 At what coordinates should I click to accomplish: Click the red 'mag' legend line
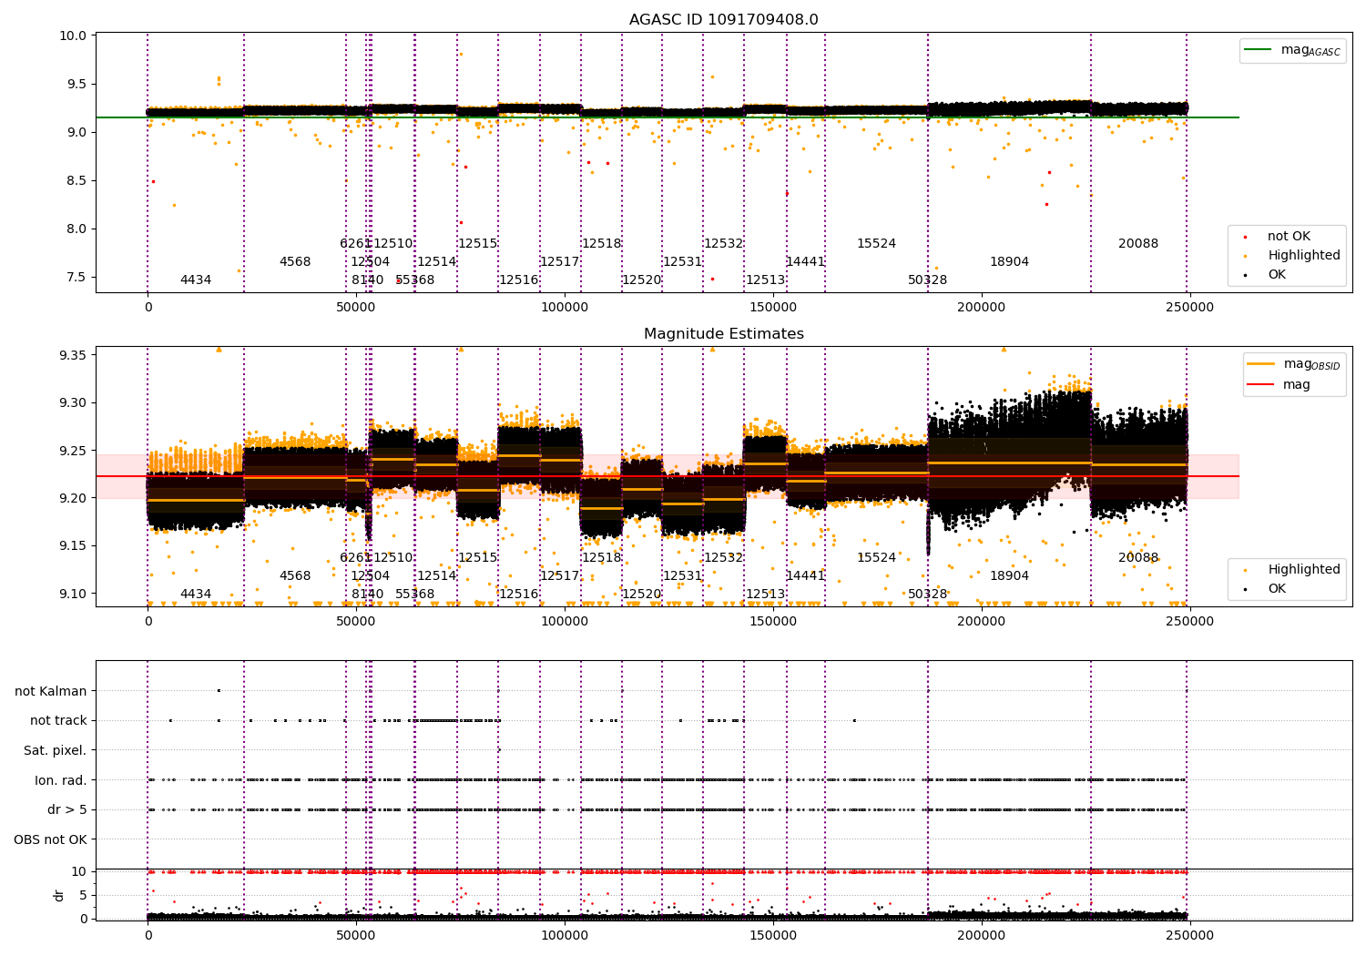1261,385
